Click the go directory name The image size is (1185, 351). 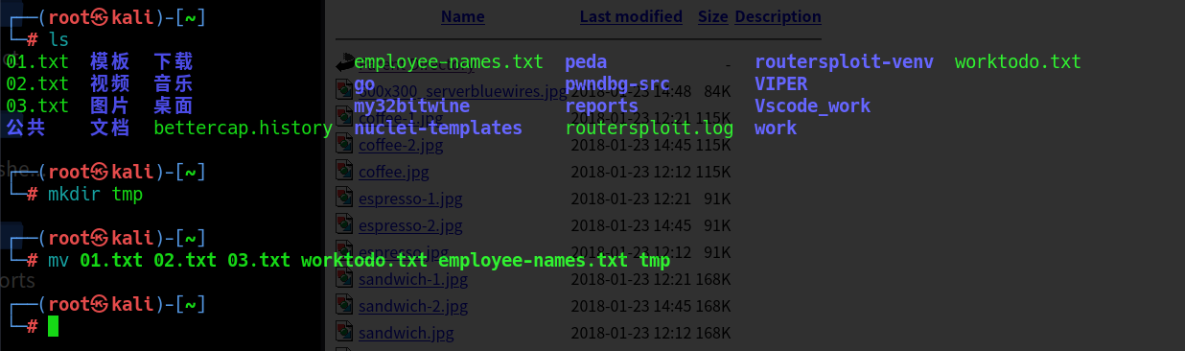pyautogui.click(x=364, y=83)
